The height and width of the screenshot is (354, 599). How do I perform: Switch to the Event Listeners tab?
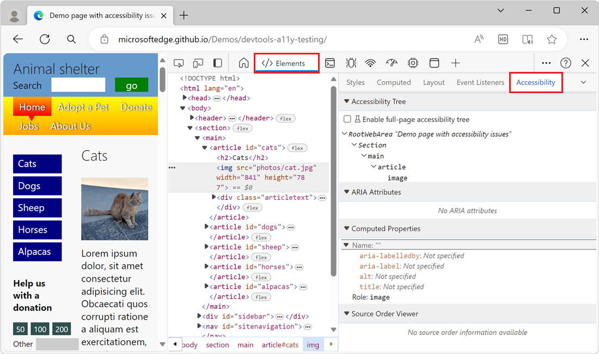[480, 82]
